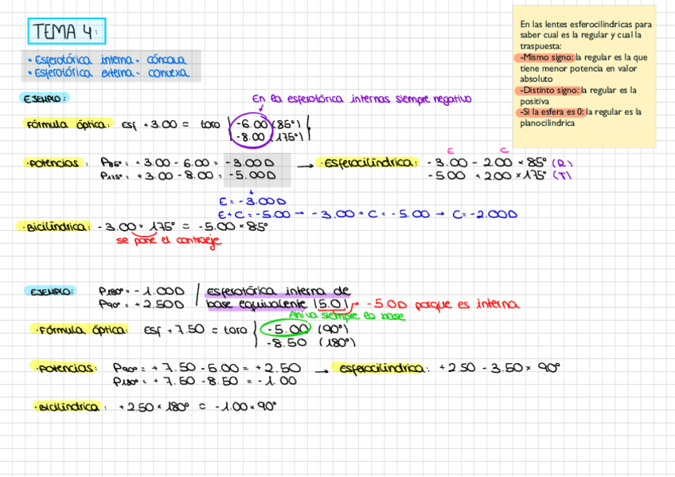
Task: Click the purple circle around -6.00 and -8.00
Action: coord(250,131)
